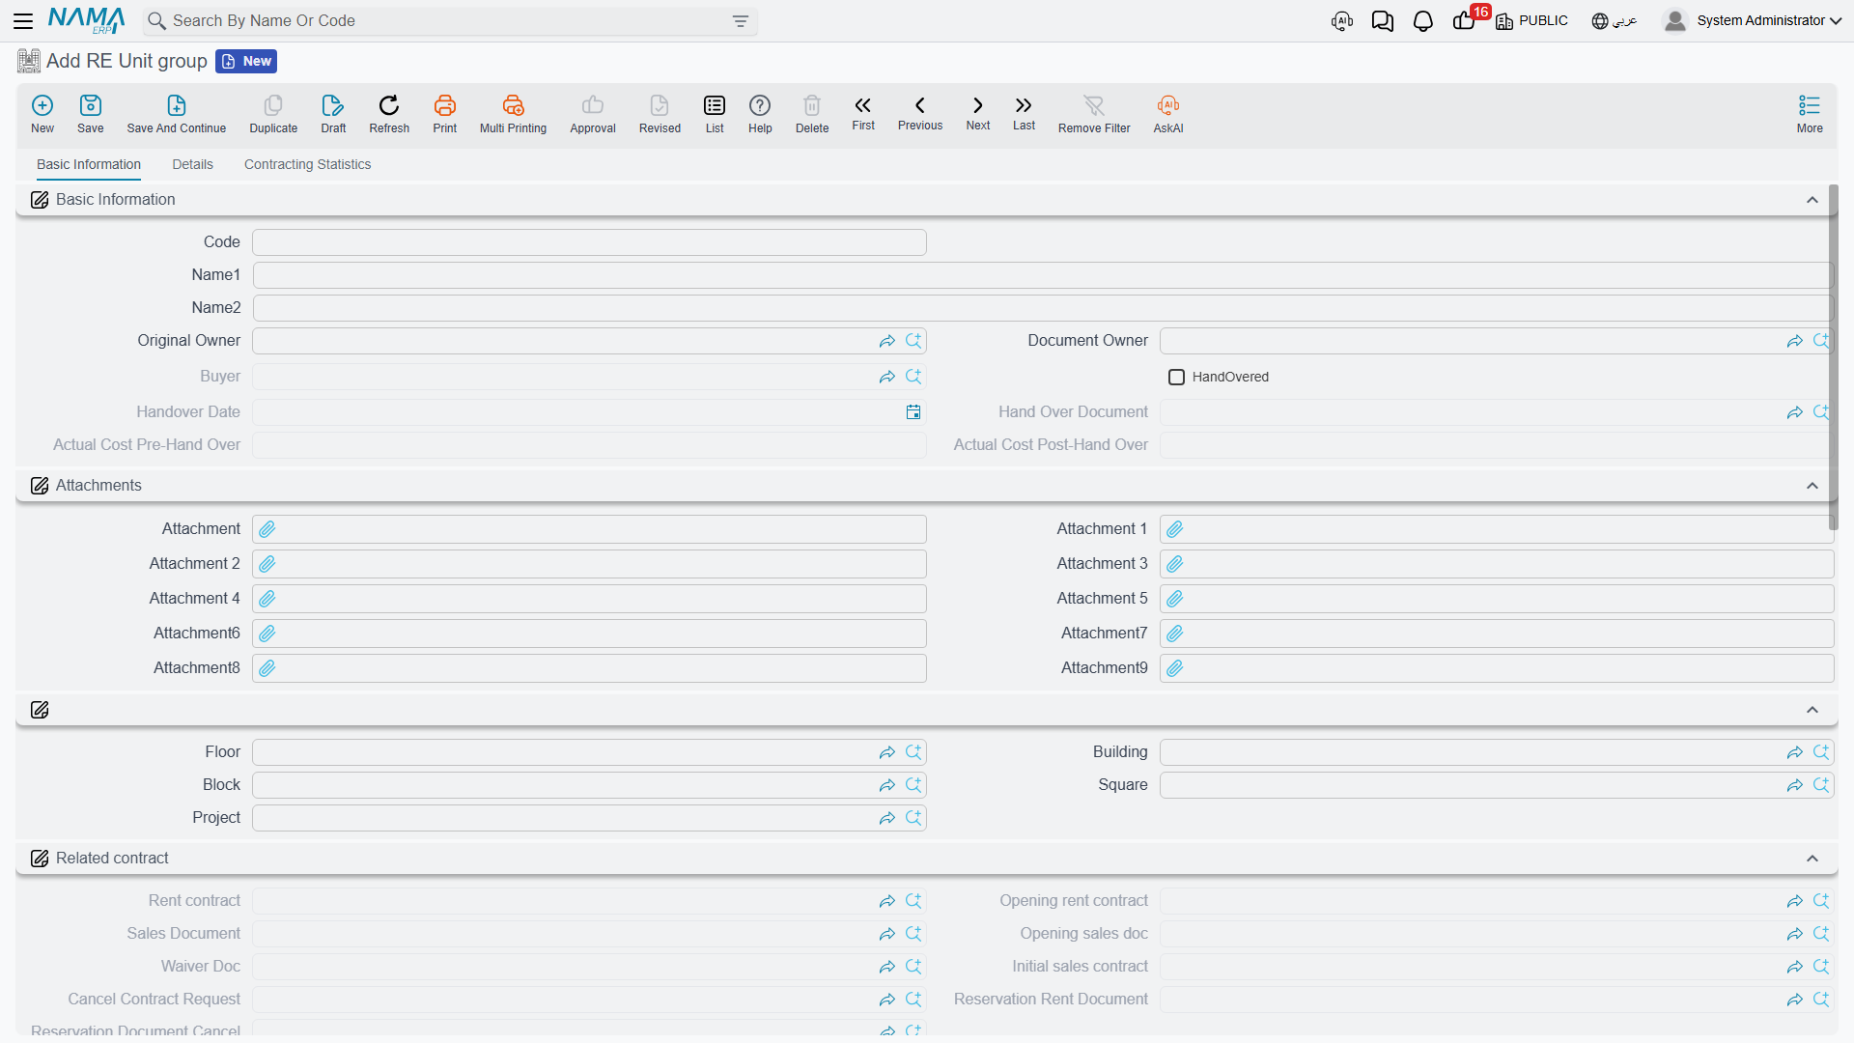This screenshot has height=1043, width=1854.
Task: Switch to Details tab
Action: click(x=192, y=164)
